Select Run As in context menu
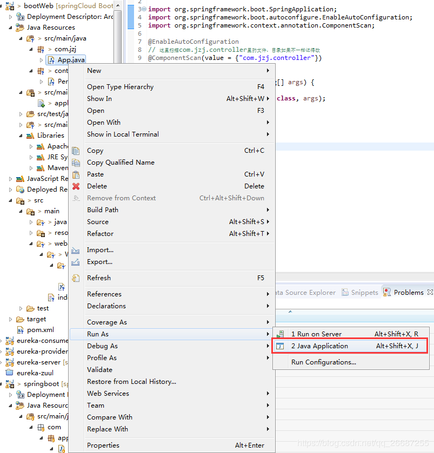The width and height of the screenshot is (434, 453). 98,334
